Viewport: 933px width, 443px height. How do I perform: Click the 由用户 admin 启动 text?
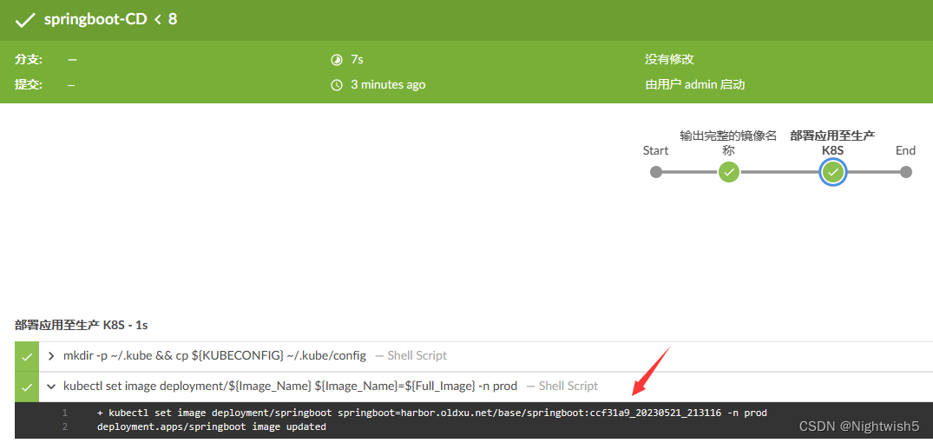[x=695, y=84]
